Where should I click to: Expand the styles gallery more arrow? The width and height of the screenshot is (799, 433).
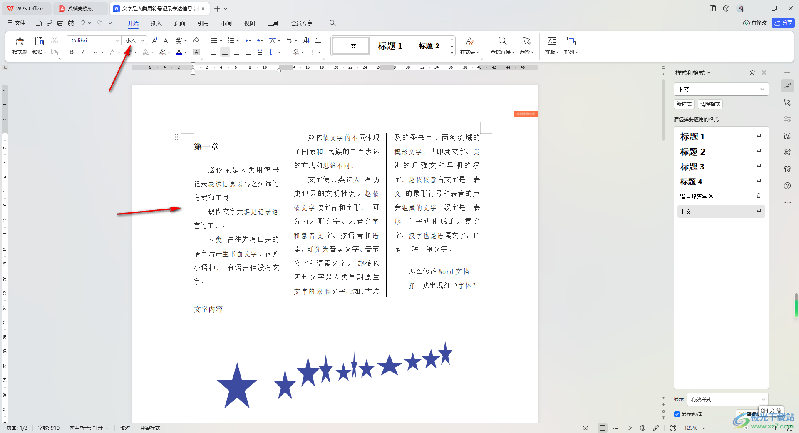click(x=452, y=53)
